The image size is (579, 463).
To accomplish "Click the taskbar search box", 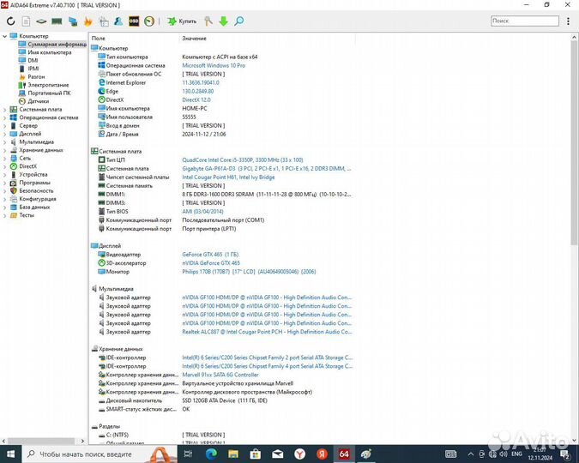I will (x=100, y=454).
